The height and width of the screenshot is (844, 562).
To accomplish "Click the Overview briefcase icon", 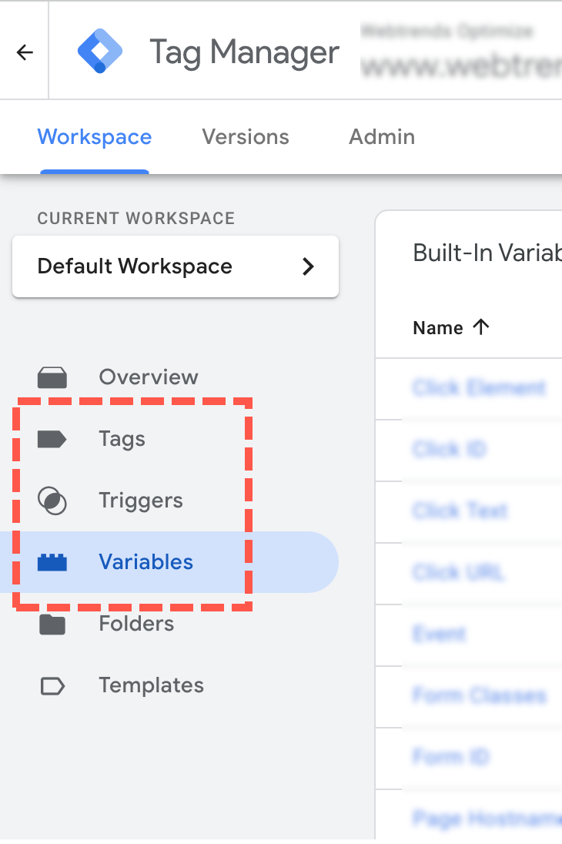I will tap(52, 377).
